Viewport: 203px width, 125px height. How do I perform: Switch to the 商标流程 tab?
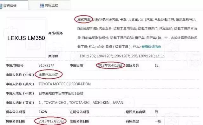[x=49, y=5]
